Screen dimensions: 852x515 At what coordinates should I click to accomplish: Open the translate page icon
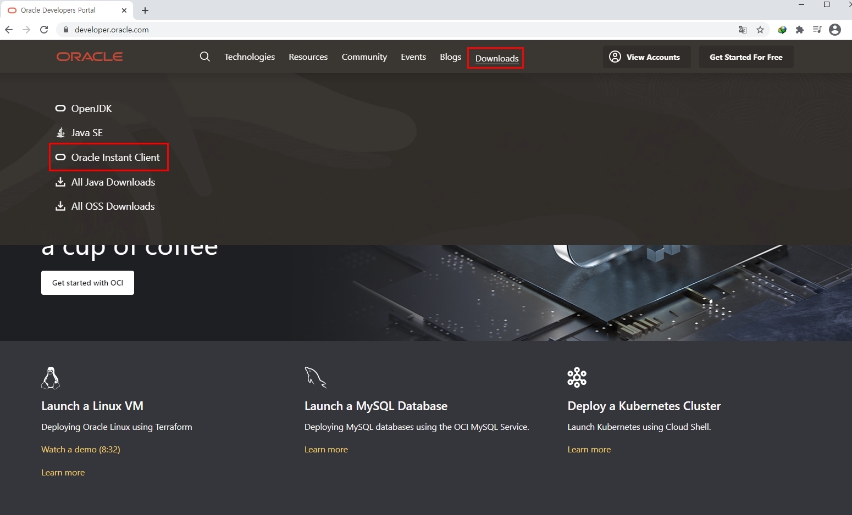click(743, 30)
